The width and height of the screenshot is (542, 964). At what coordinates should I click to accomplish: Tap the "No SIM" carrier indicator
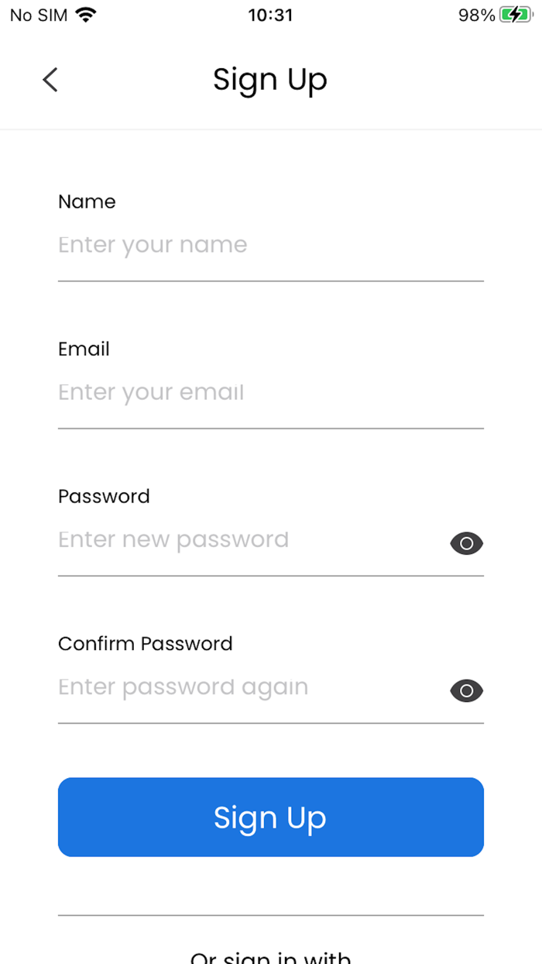(39, 15)
